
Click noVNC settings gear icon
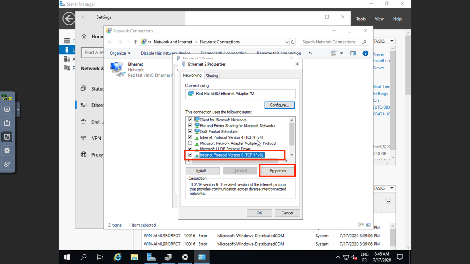(x=7, y=150)
